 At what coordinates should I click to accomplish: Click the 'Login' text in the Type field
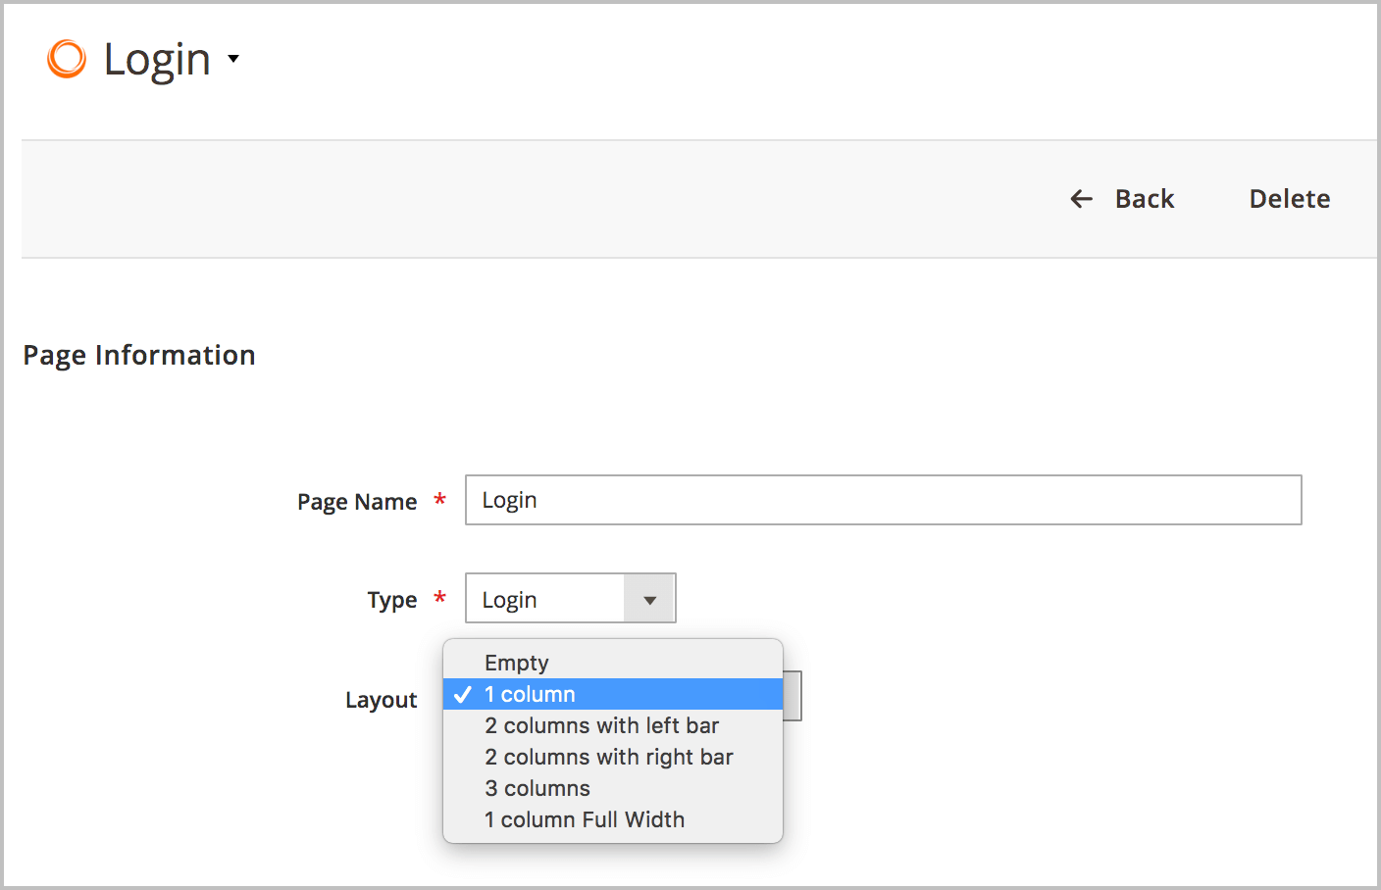(508, 599)
